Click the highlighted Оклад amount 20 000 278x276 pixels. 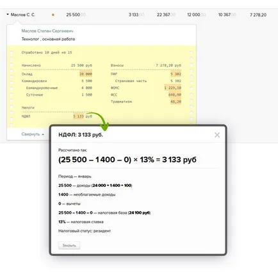pyautogui.click(x=86, y=74)
